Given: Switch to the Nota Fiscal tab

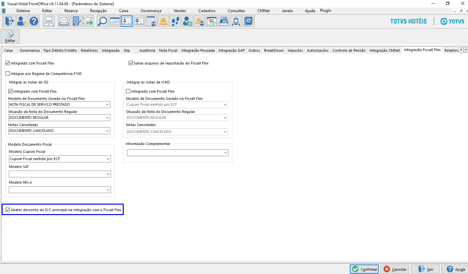Looking at the screenshot, I should pyautogui.click(x=168, y=50).
